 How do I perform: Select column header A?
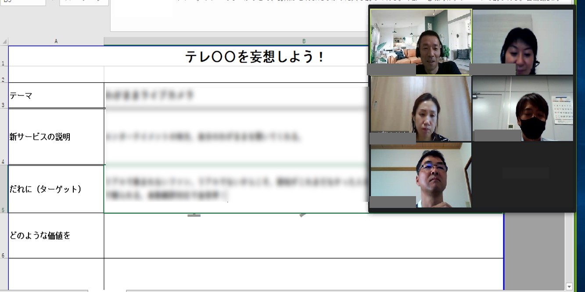pos(56,40)
